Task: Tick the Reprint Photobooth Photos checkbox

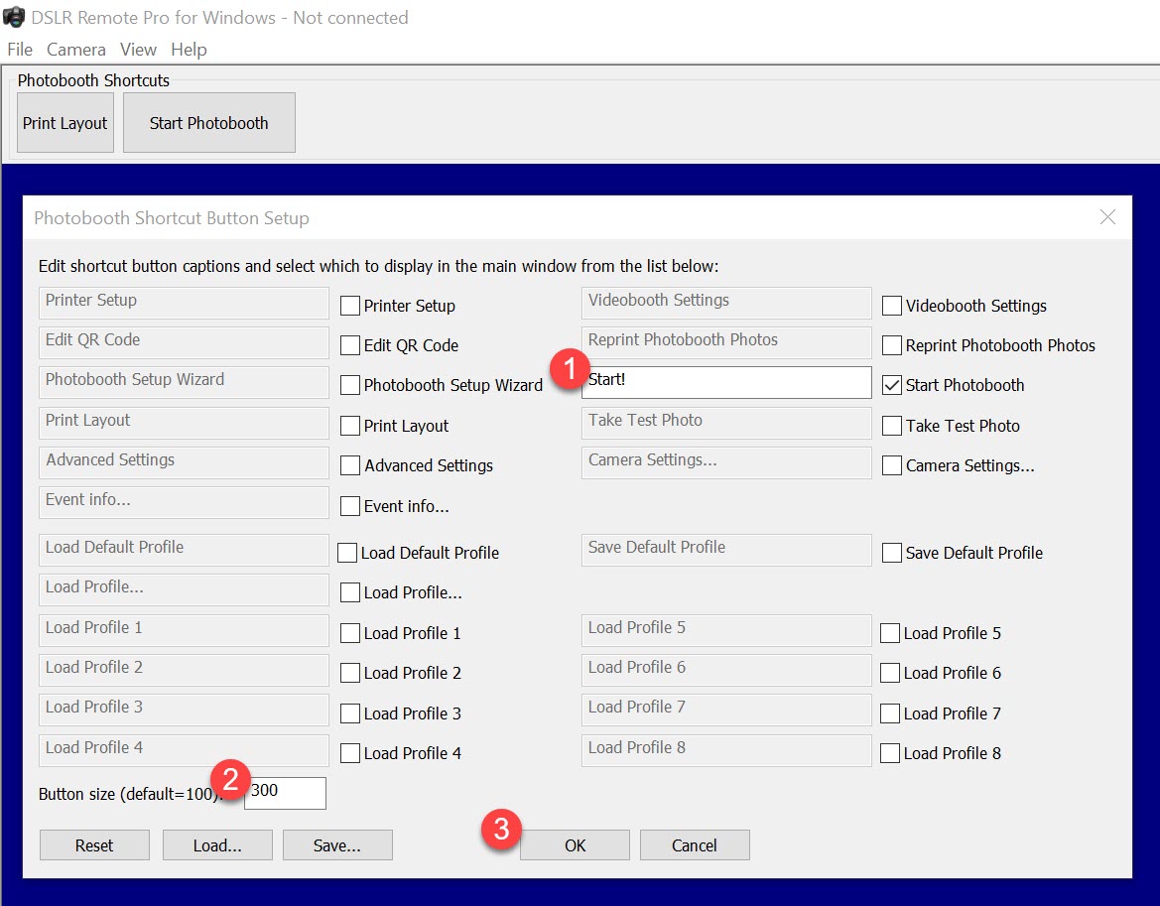Action: (892, 345)
